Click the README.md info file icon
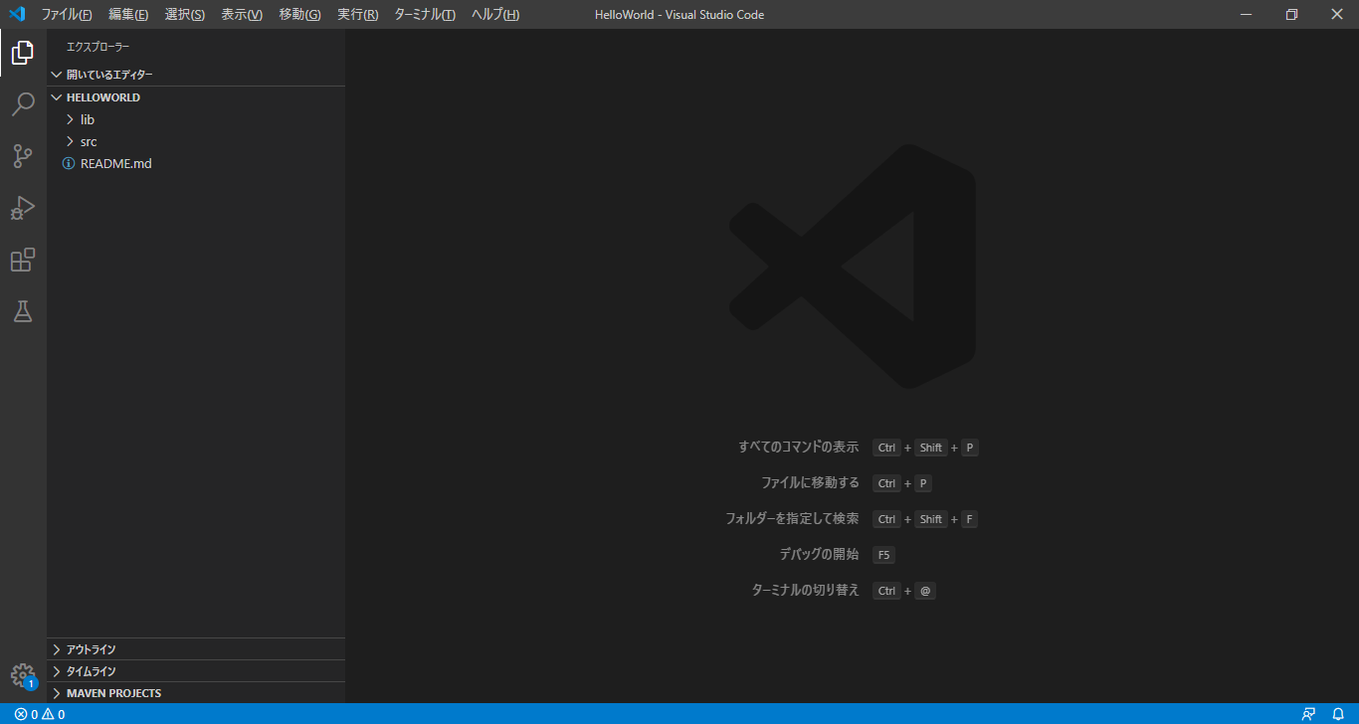 point(69,163)
